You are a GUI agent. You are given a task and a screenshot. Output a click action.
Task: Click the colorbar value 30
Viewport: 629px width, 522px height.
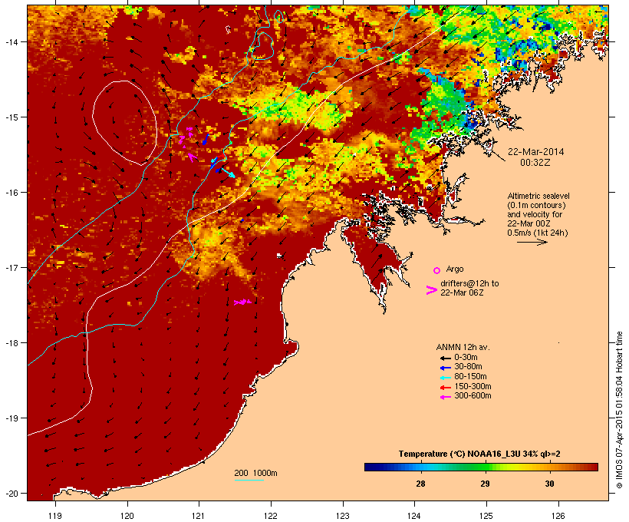549,484
